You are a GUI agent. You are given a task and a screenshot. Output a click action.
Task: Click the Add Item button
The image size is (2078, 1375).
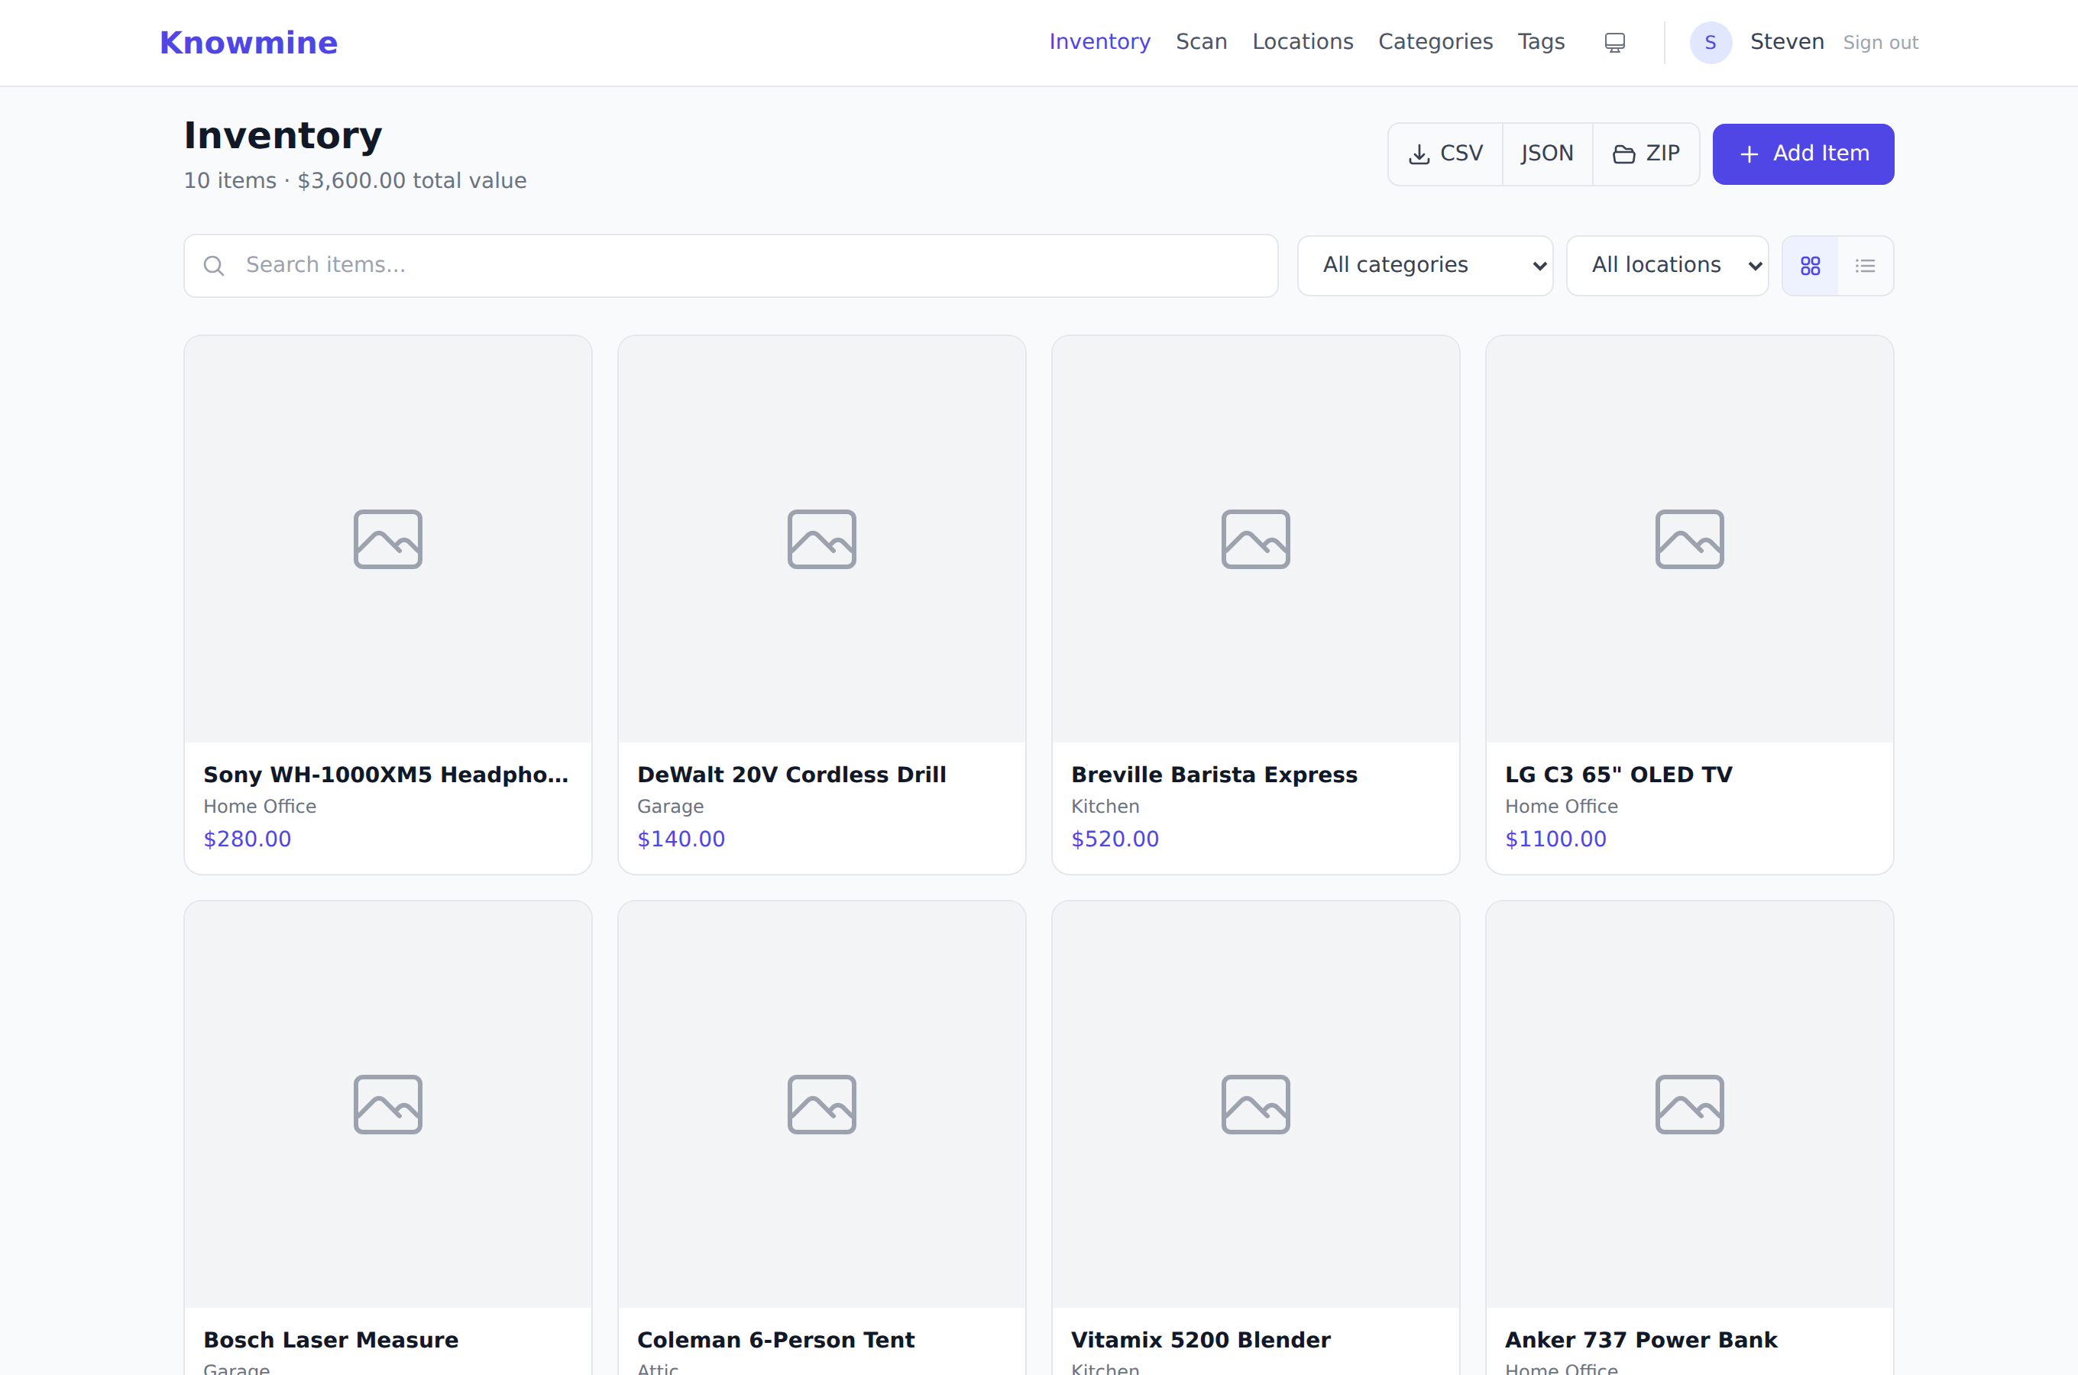pos(1803,154)
